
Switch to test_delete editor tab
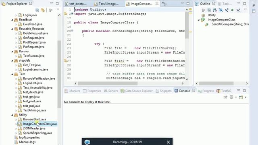click(x=76, y=4)
